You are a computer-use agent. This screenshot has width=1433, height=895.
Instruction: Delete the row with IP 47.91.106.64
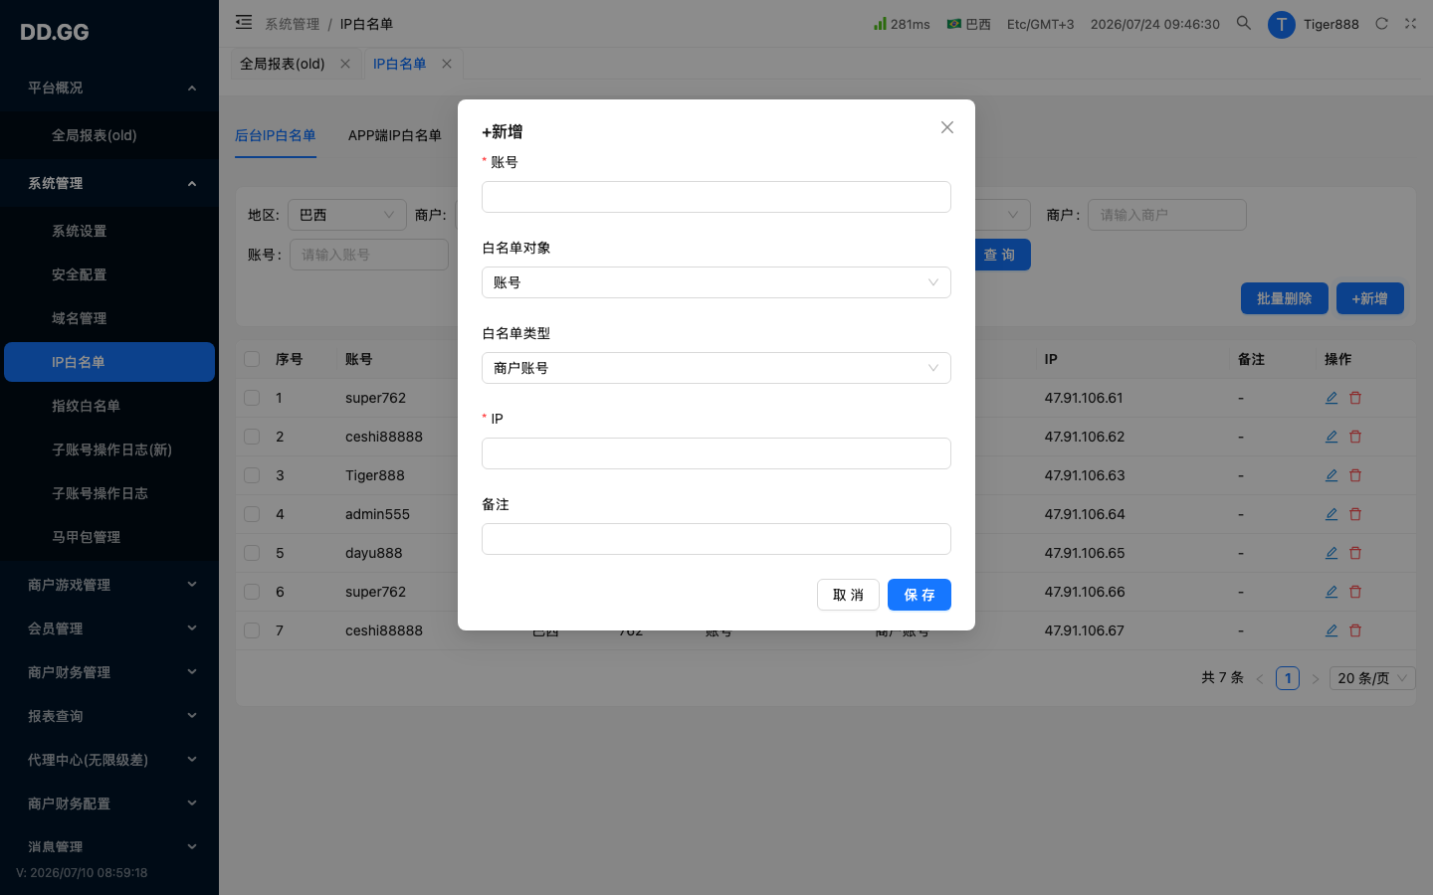pyautogui.click(x=1355, y=514)
